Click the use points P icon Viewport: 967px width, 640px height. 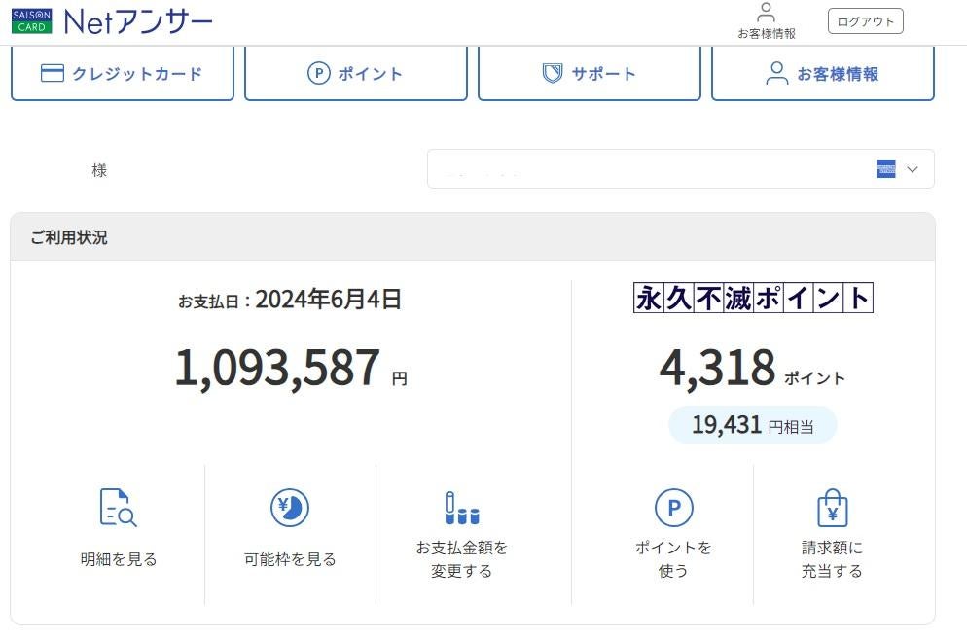tap(673, 508)
